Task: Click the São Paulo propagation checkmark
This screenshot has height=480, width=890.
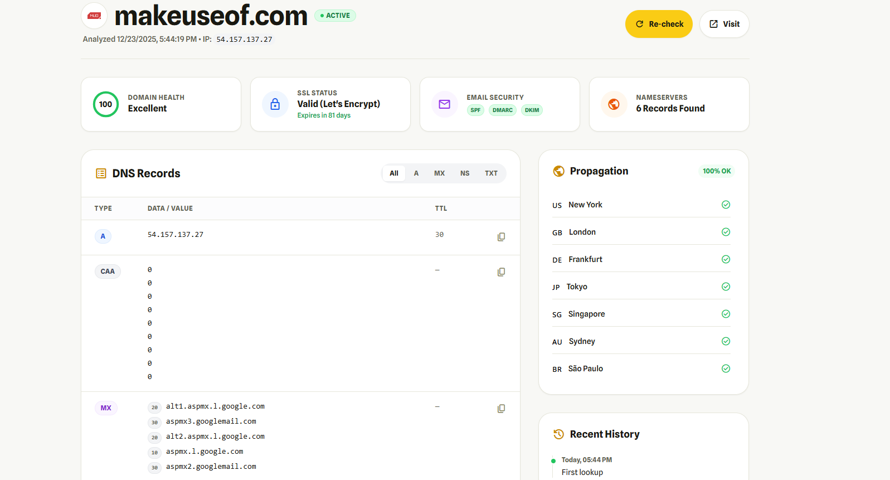Action: pyautogui.click(x=726, y=369)
